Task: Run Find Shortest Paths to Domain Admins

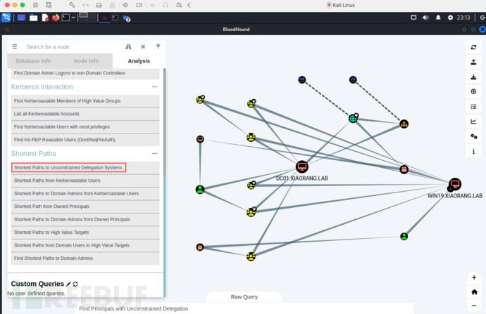Action: pyautogui.click(x=85, y=259)
